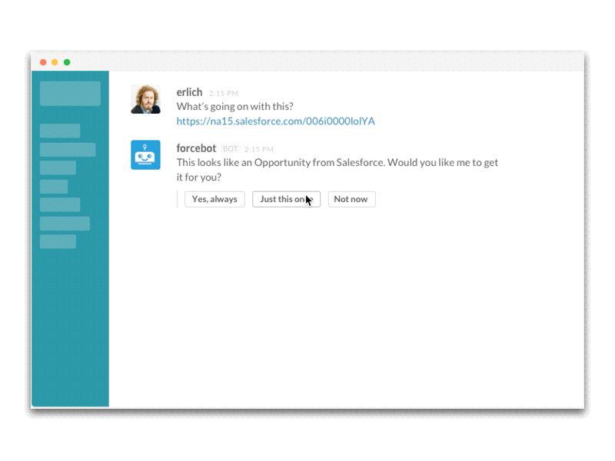
Task: Click the forcebot username label
Action: [196, 148]
